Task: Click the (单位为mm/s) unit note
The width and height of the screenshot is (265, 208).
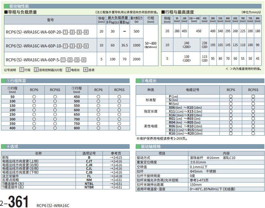Action: pos(251,12)
